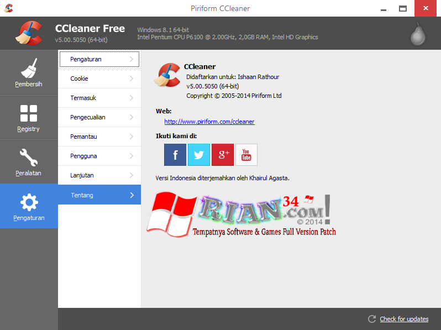Click the Check for updates link
Viewport: 441px width, 330px height.
click(404, 319)
